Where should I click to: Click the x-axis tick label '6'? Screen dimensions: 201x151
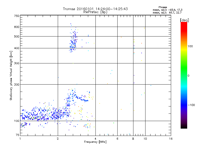117,139
